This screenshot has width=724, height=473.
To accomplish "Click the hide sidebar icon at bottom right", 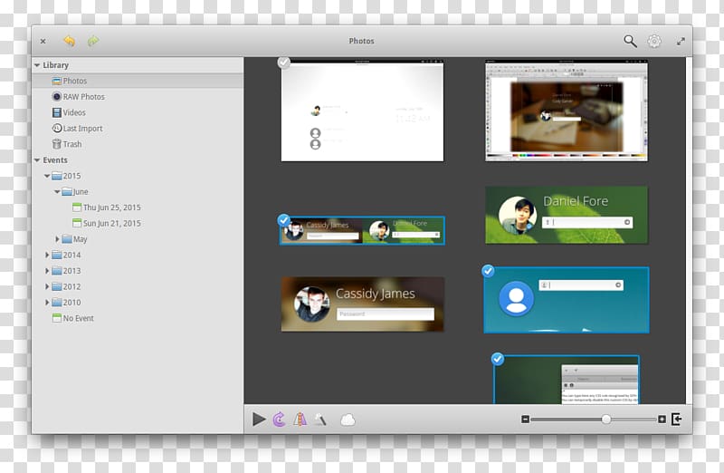I will click(x=676, y=420).
